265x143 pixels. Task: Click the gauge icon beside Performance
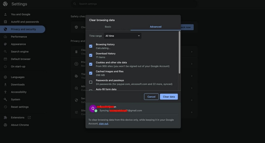[5, 37]
